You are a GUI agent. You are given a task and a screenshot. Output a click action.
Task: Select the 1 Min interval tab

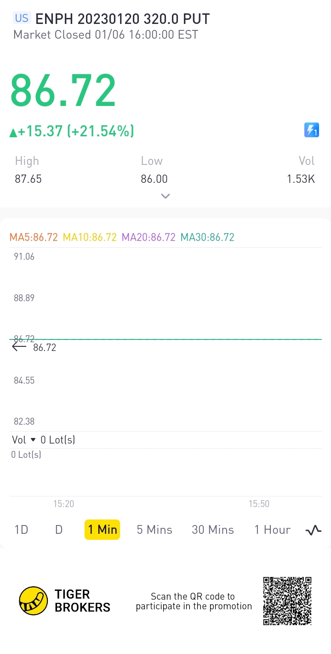tap(102, 530)
